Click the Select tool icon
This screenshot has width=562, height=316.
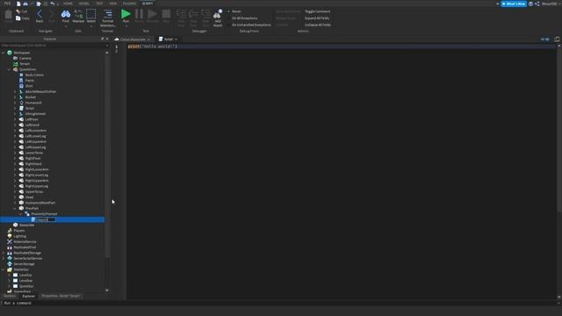91,14
